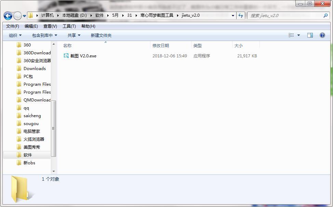Screen dimensions: 333x207
Task: Click the Back navigation arrow
Action: [8, 16]
